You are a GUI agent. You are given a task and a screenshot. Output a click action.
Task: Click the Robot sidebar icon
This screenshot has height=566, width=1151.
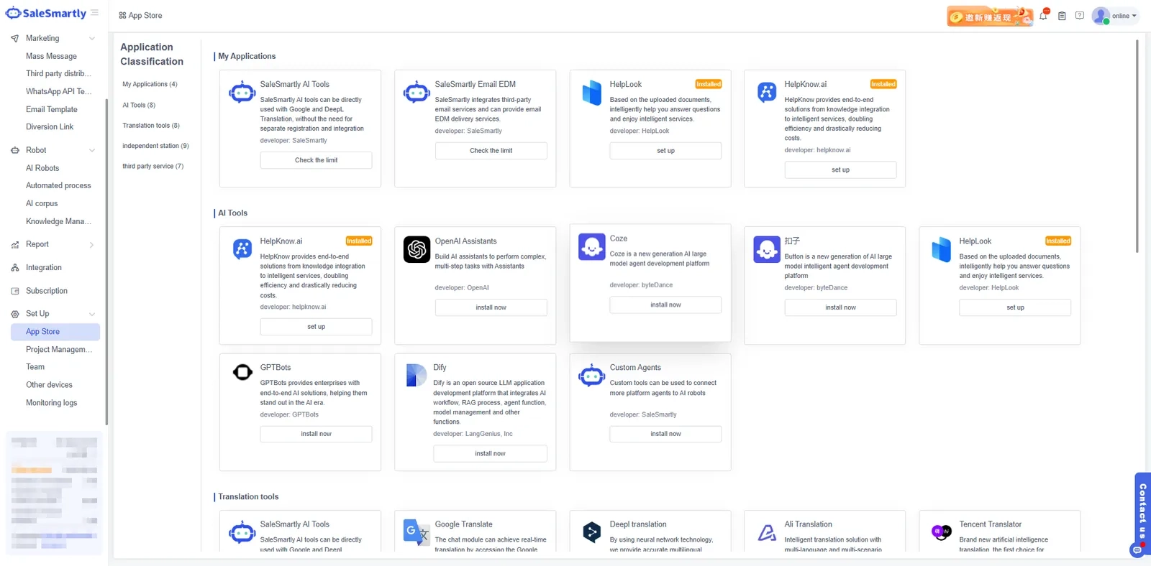click(15, 151)
